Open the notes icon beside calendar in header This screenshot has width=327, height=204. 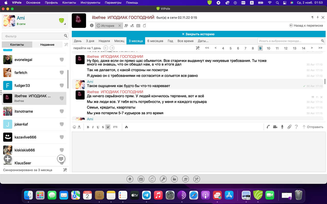coord(144,25)
